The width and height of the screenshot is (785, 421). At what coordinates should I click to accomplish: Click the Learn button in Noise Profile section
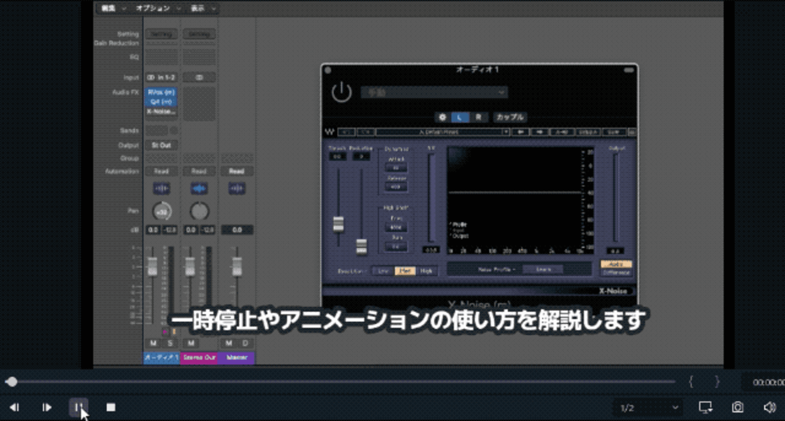point(541,268)
